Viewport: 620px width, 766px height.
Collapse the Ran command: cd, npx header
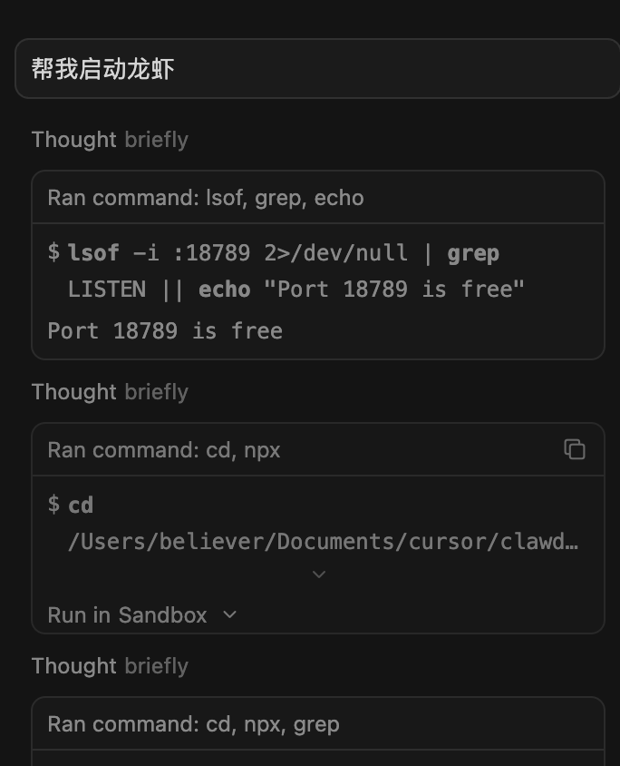click(x=164, y=450)
